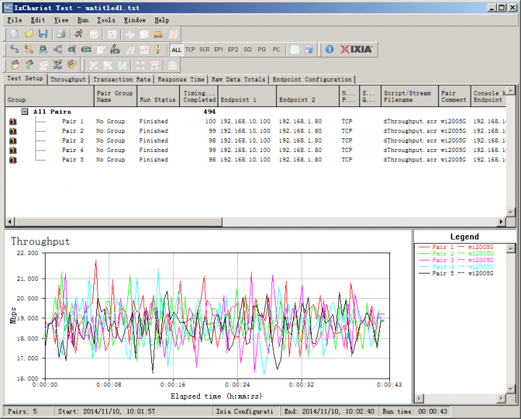Image resolution: width=521 pixels, height=419 pixels.
Task: Click the Run Status column header
Action: 158,96
